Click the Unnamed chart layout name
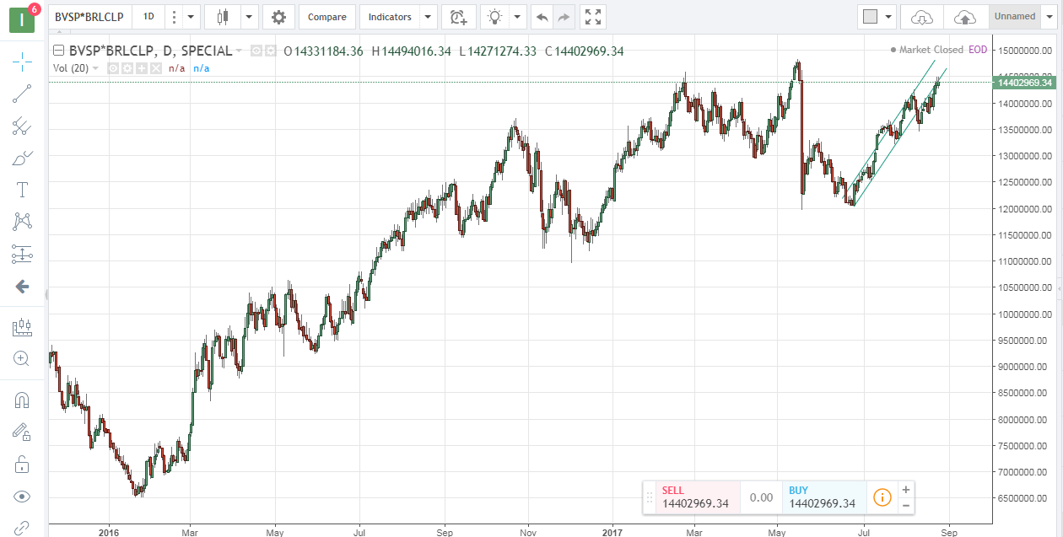Image resolution: width=1063 pixels, height=537 pixels. pos(1015,17)
